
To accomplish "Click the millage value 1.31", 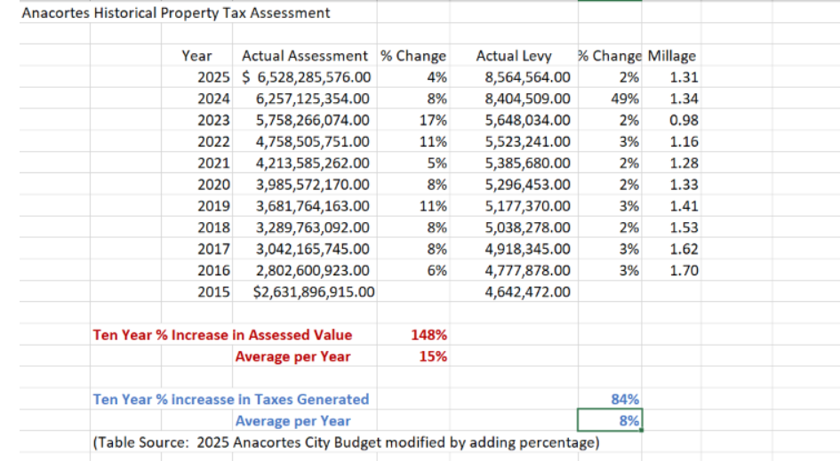I will (x=684, y=77).
